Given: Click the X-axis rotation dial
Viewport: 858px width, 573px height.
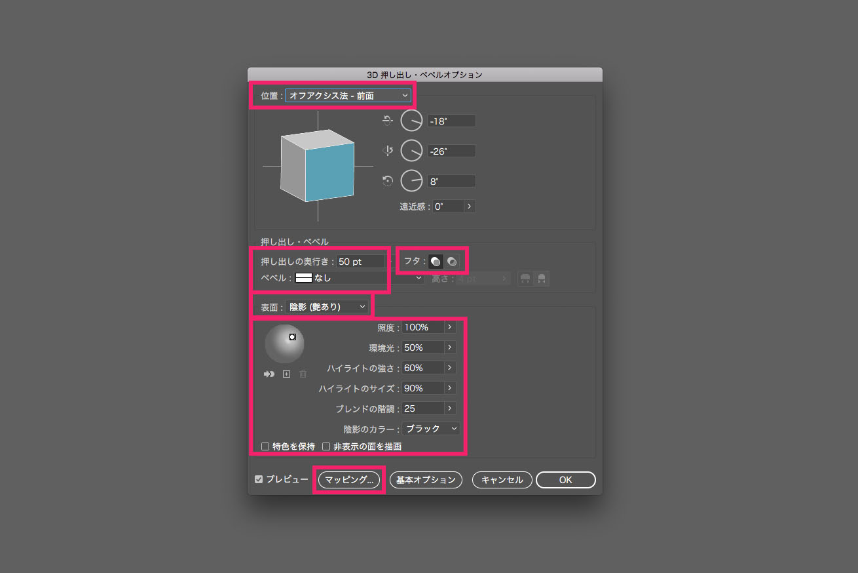Looking at the screenshot, I should pyautogui.click(x=412, y=121).
